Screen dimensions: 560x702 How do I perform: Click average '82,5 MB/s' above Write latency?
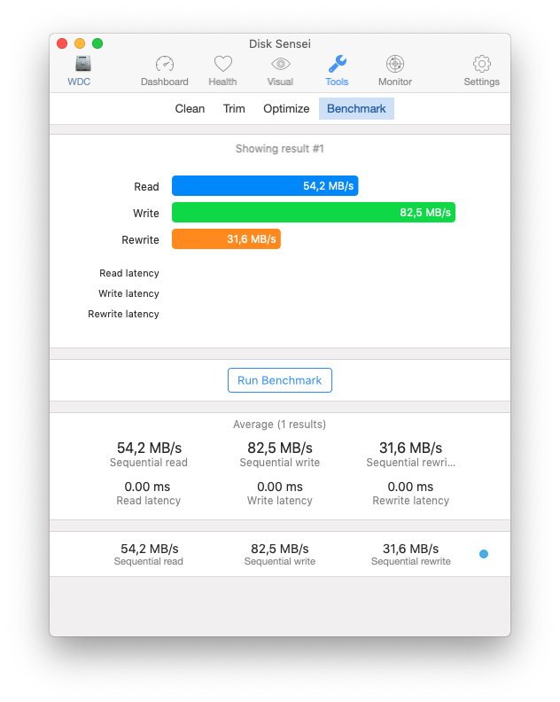[x=280, y=448]
